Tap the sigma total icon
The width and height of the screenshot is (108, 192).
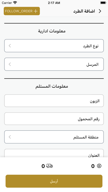point(99,166)
